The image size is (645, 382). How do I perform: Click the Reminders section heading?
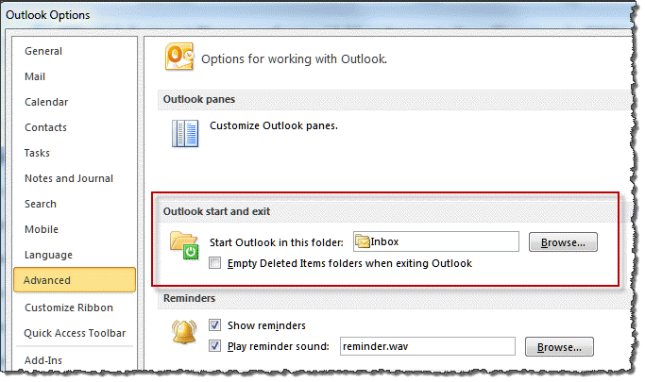coord(189,298)
